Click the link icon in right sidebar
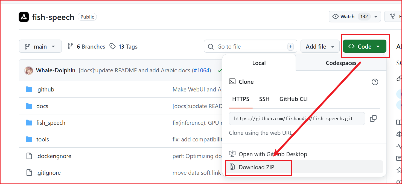 399,79
